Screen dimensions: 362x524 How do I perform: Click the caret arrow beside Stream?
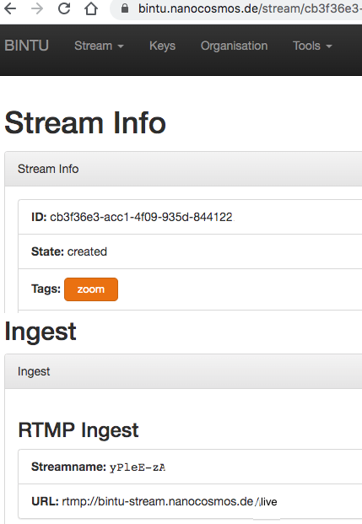pyautogui.click(x=121, y=46)
